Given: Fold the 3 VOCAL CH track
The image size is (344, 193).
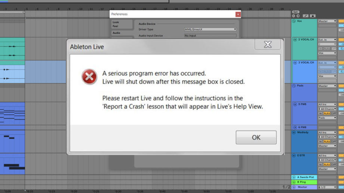Looking at the screenshot, I should (x=295, y=63).
